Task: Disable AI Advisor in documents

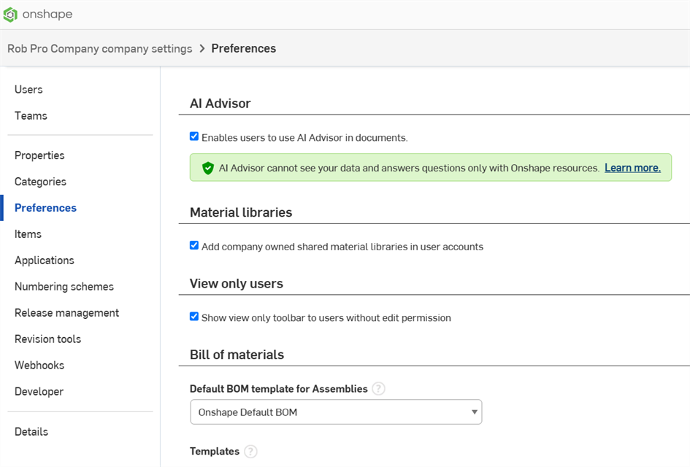Action: click(193, 136)
